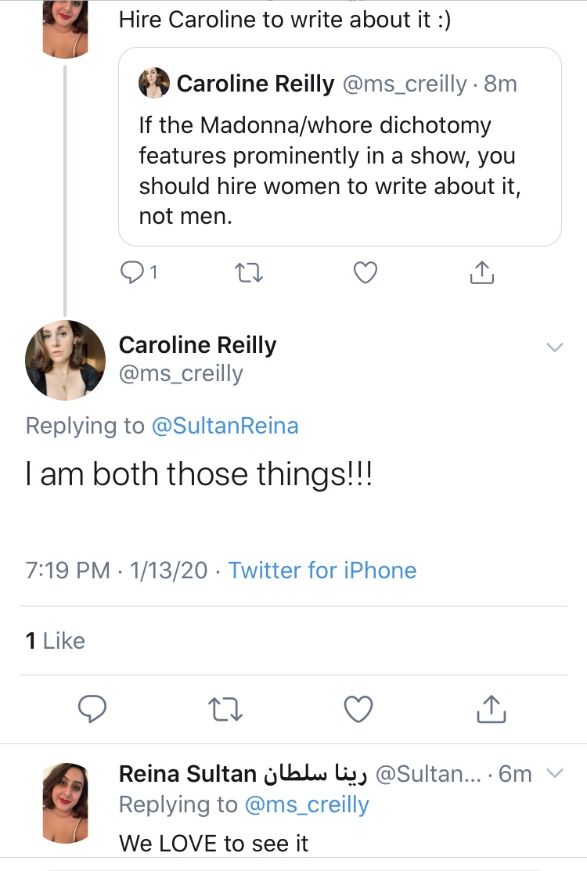This screenshot has width=587, height=871.
Task: Tap the Twitter for iPhone source link
Action: [322, 570]
